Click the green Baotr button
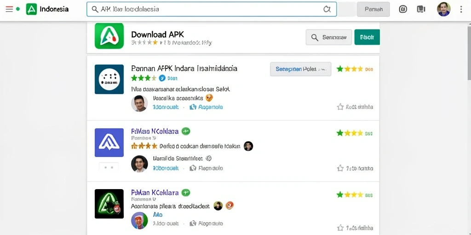Viewport: 471px width, 235px height. (x=367, y=37)
